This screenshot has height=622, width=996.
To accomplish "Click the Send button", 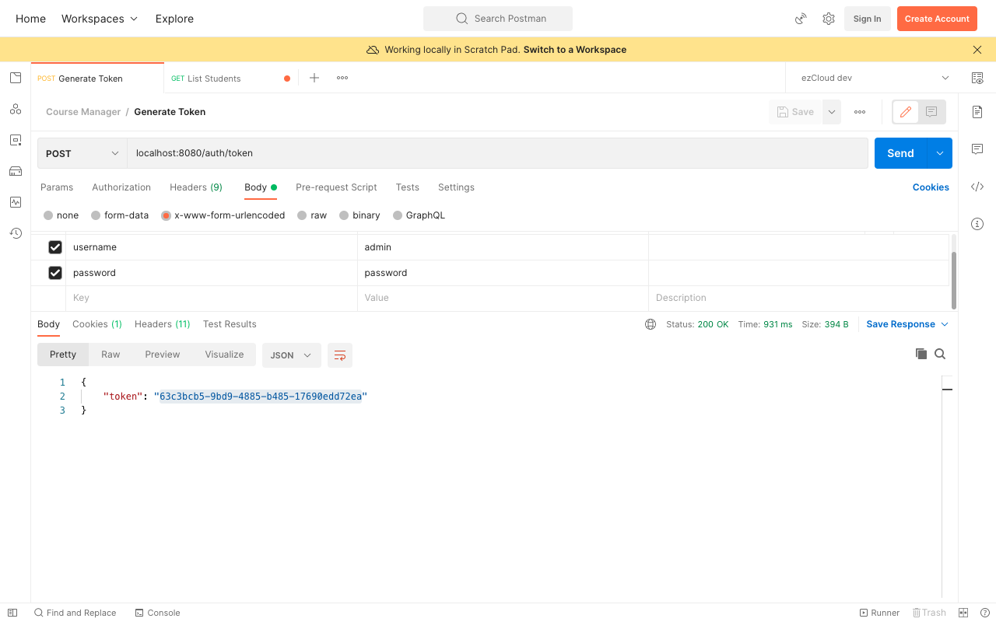I will (900, 153).
